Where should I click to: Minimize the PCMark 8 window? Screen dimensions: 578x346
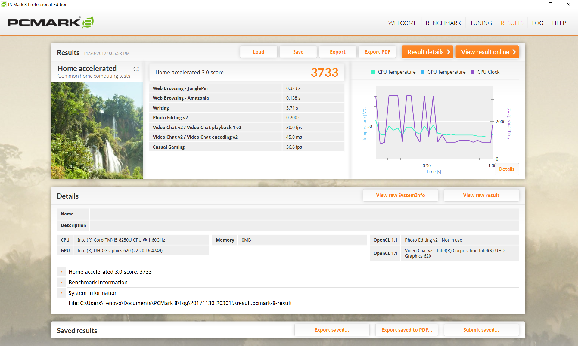(533, 4)
